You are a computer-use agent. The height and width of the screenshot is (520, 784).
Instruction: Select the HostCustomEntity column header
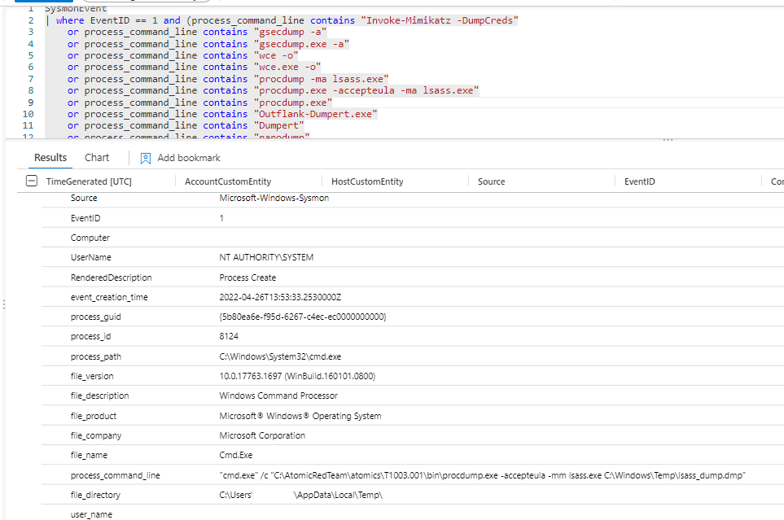(x=367, y=181)
